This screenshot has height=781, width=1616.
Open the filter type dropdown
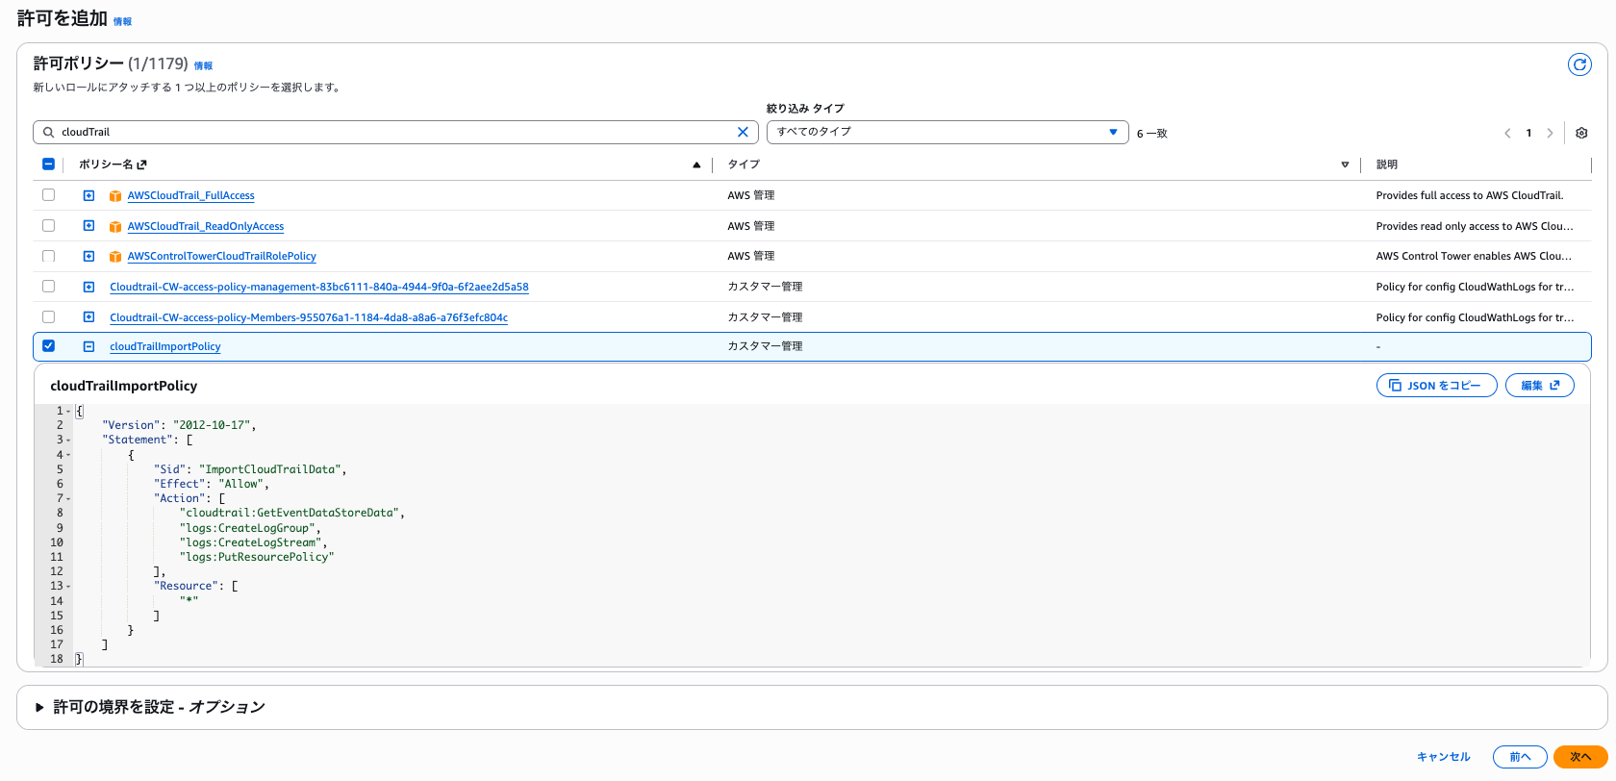pyautogui.click(x=947, y=132)
